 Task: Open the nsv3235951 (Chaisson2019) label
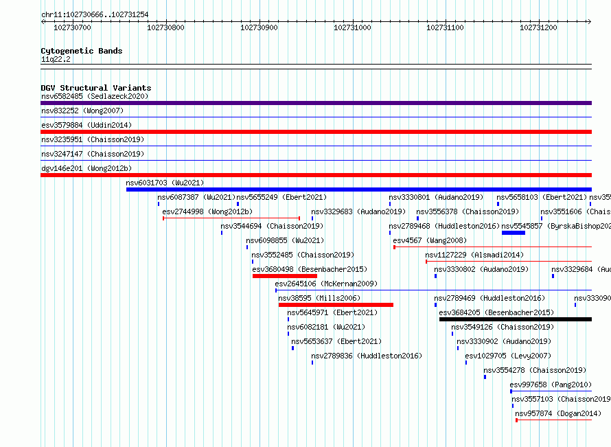click(93, 139)
